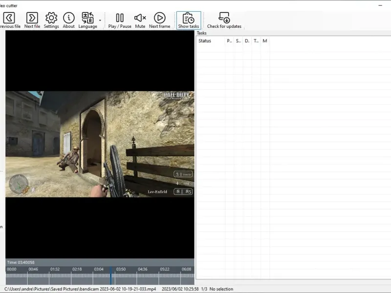Screen dimensions: 391x293
Task: Click the M column header in Tasks
Action: pos(265,41)
